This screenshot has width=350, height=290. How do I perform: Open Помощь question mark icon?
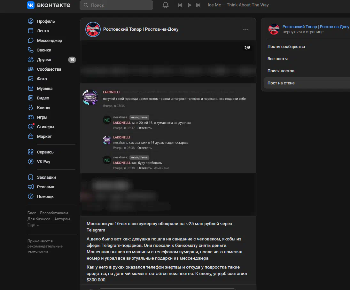31,196
